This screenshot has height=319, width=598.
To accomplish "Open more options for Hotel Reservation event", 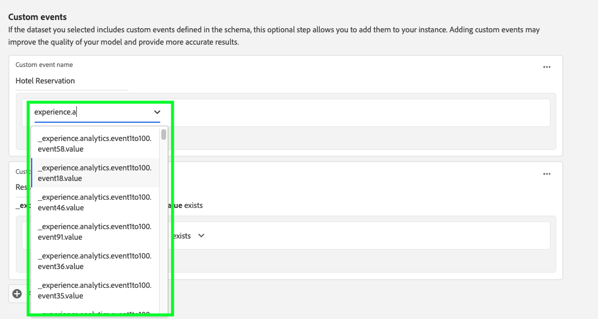I will pos(546,68).
